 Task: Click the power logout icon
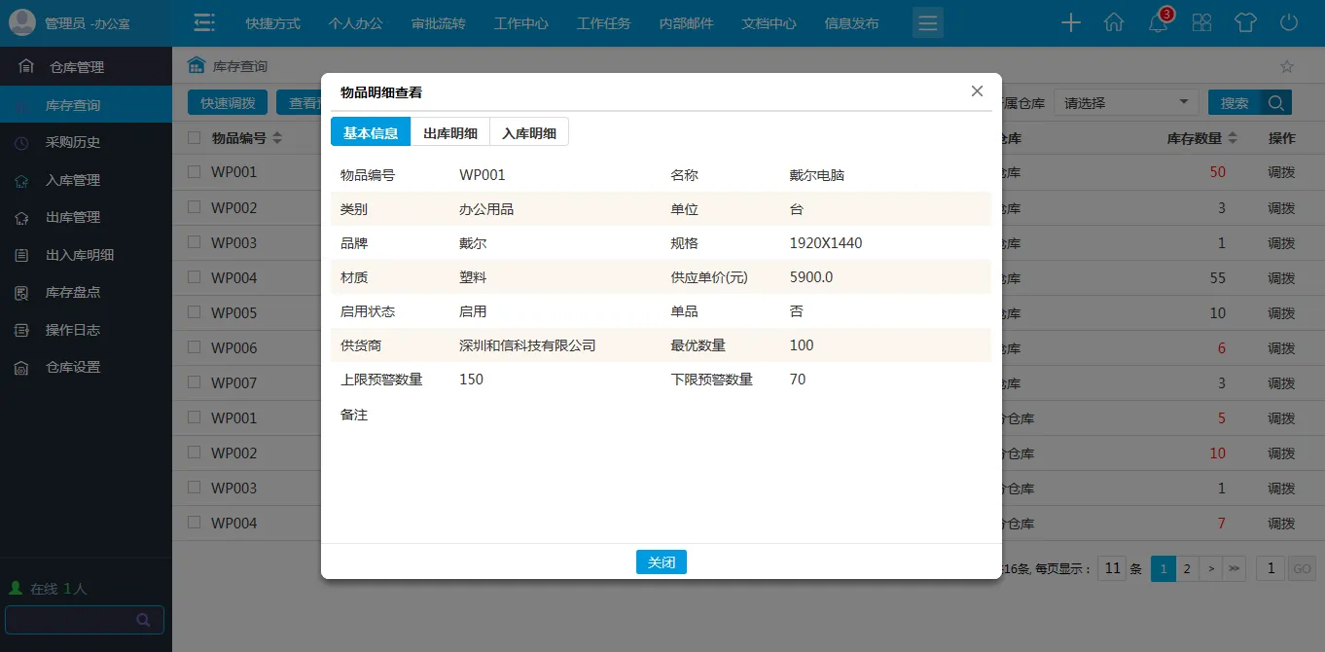click(1289, 23)
